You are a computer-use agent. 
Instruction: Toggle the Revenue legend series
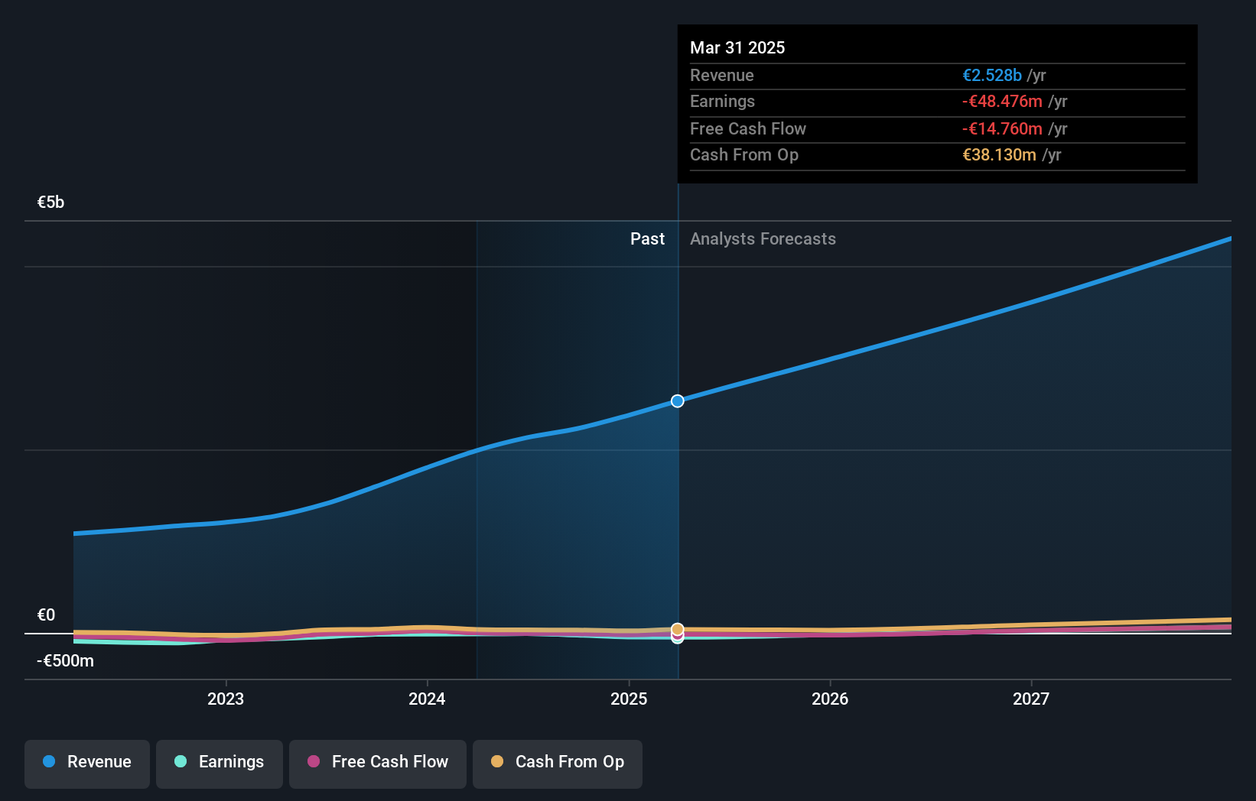coord(87,764)
